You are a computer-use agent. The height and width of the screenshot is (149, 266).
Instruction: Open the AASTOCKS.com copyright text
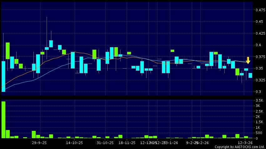pos(240,147)
